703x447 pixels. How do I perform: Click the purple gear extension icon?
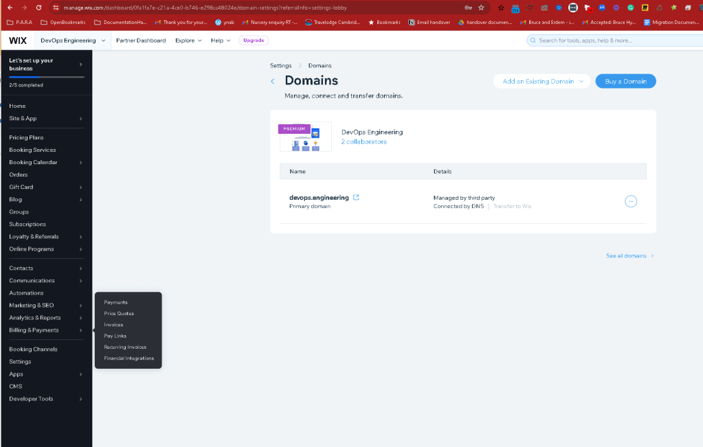(x=616, y=8)
